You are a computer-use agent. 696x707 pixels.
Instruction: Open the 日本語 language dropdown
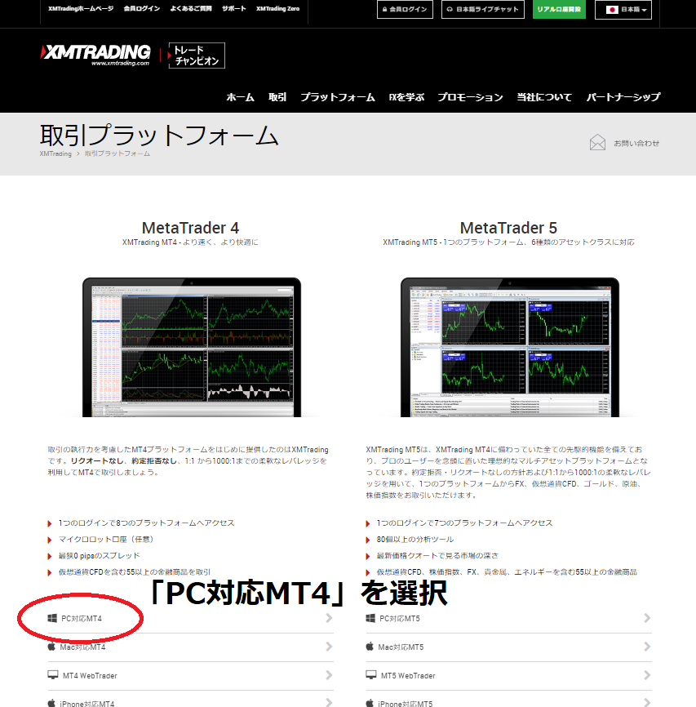623,10
